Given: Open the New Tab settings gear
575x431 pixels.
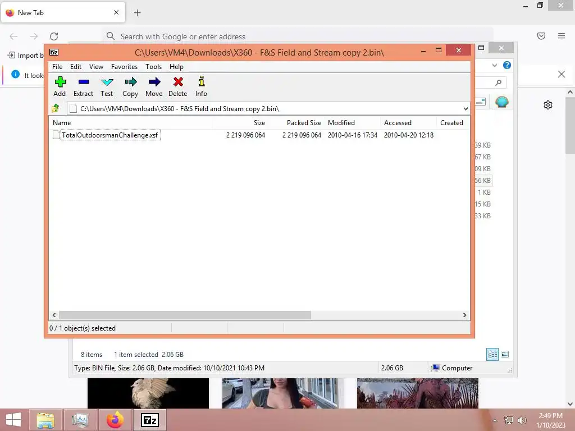Looking at the screenshot, I should 548,105.
